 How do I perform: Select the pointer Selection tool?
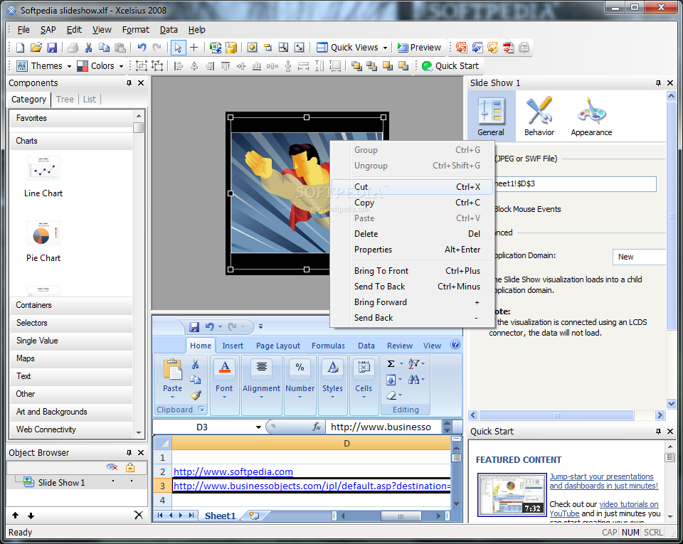(x=178, y=48)
